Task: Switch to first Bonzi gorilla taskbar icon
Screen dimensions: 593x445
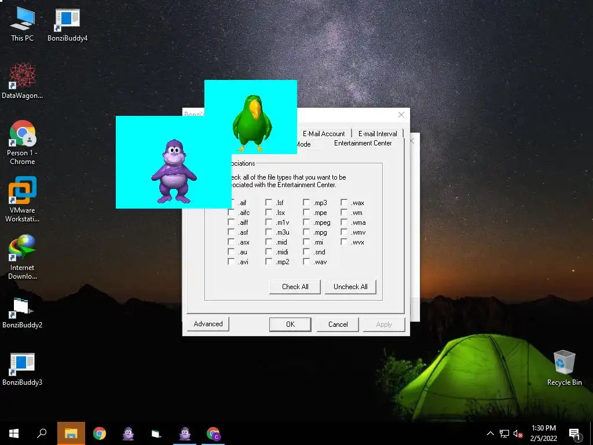Action: point(128,433)
